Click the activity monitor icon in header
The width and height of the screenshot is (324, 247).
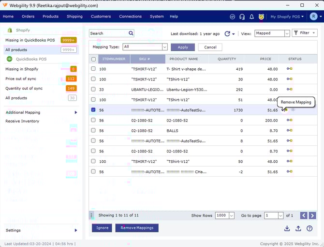(x=233, y=16)
